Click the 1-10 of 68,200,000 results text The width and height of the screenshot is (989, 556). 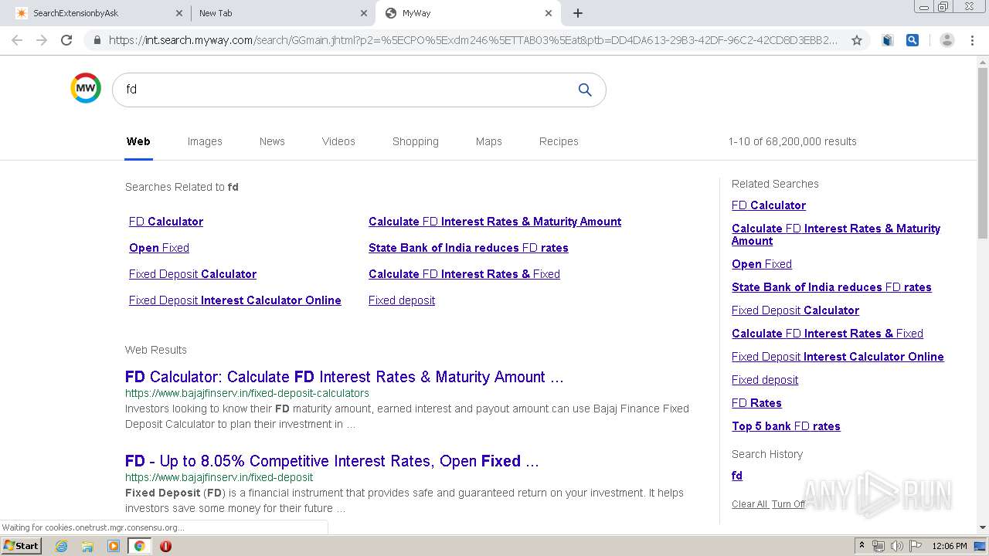click(792, 141)
